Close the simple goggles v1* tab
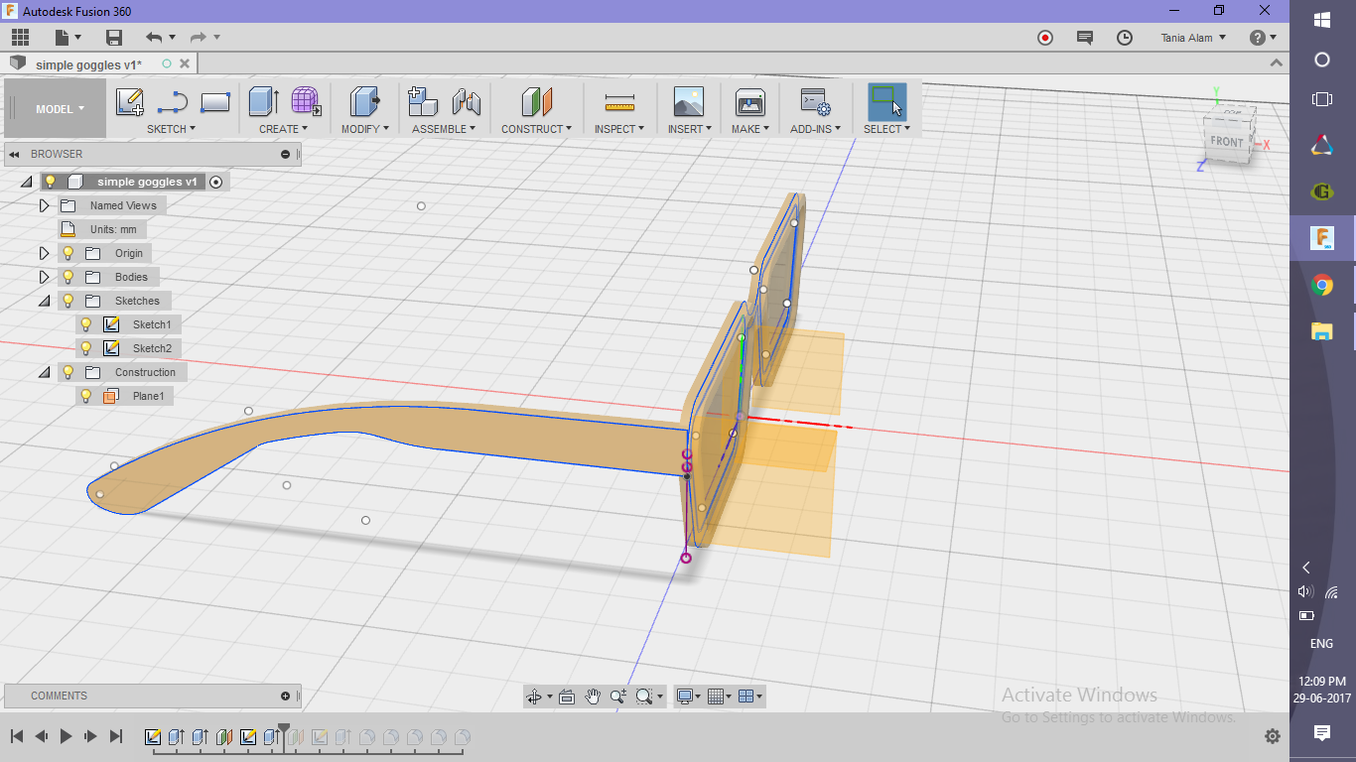The image size is (1356, 762). [185, 63]
